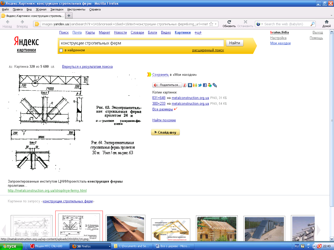Open the пуск Start button
The width and height of the screenshot is (334, 250).
click(11, 246)
